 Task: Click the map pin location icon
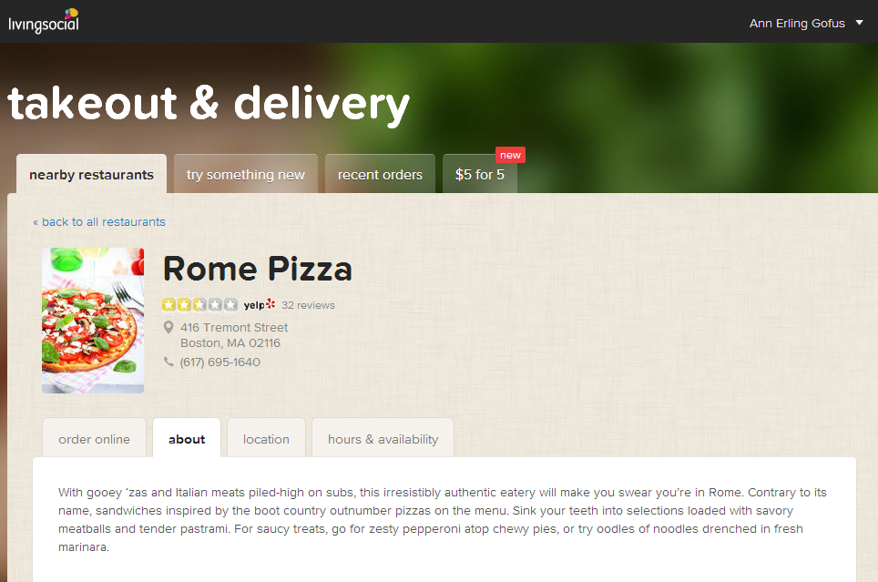pyautogui.click(x=168, y=327)
